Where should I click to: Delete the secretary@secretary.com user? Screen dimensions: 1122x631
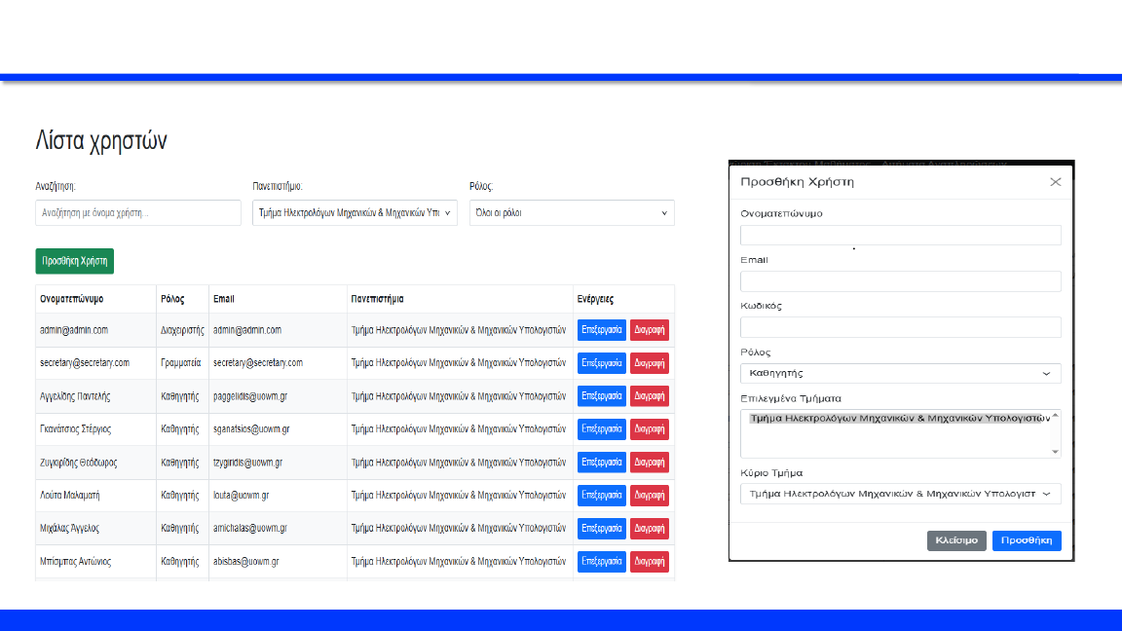650,363
